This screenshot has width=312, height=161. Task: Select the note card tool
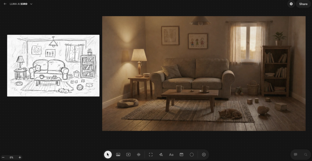tap(181, 155)
